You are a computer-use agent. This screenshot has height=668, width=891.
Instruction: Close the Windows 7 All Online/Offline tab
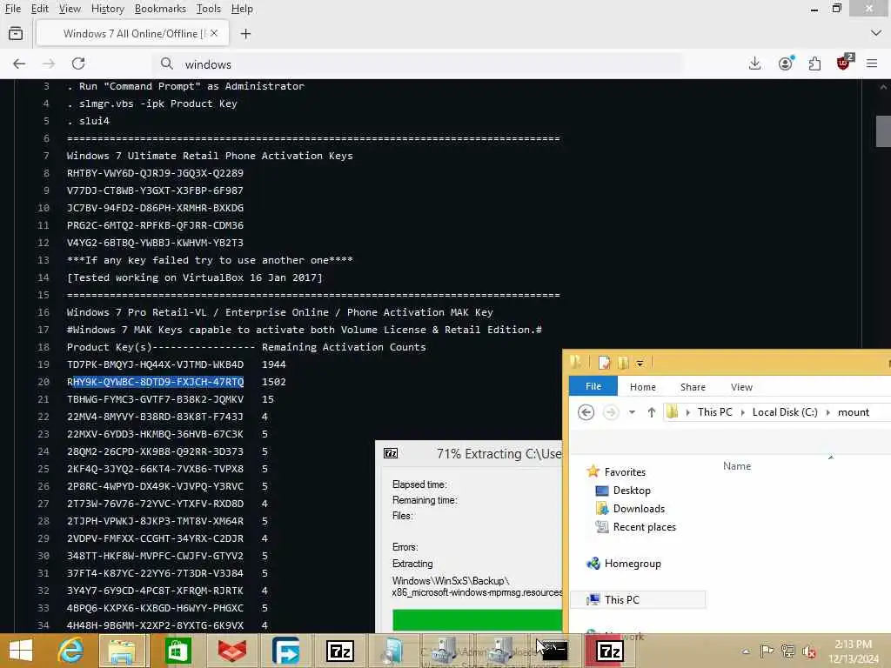(214, 34)
